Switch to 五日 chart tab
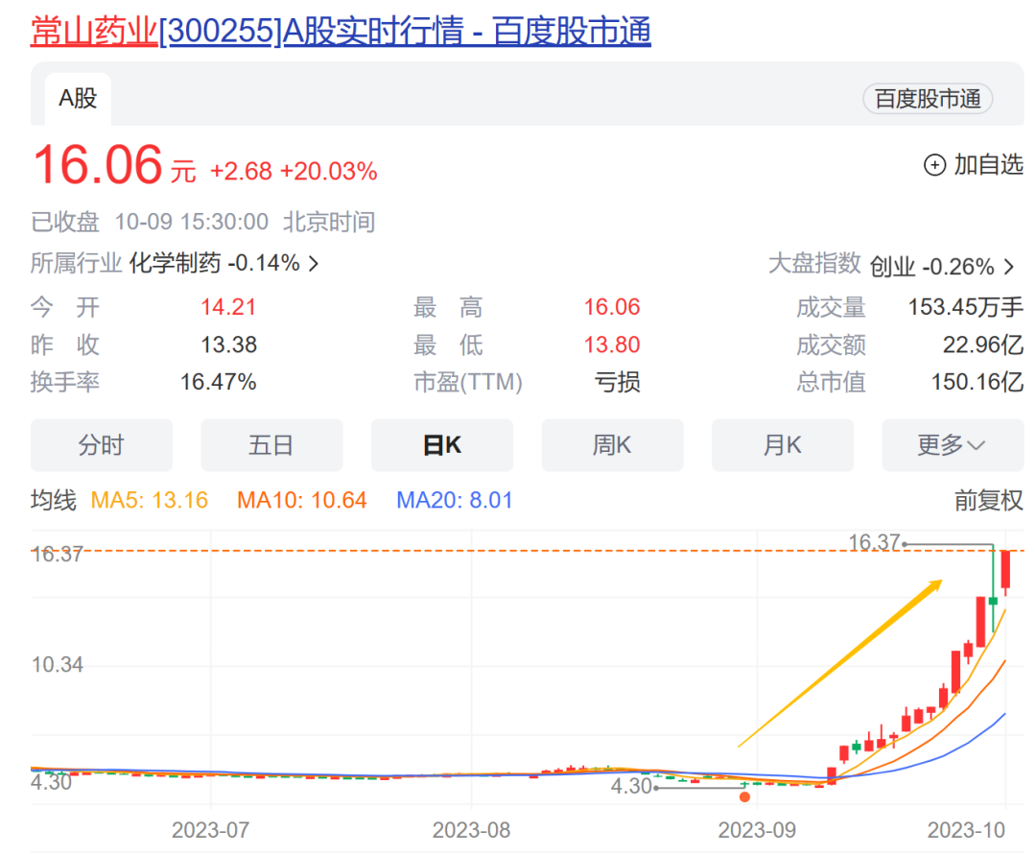 point(271,444)
